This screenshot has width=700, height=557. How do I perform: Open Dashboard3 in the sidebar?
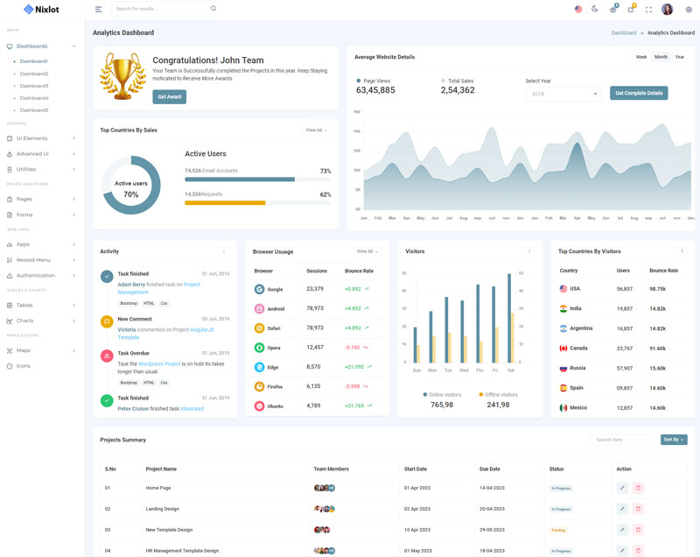tap(34, 86)
